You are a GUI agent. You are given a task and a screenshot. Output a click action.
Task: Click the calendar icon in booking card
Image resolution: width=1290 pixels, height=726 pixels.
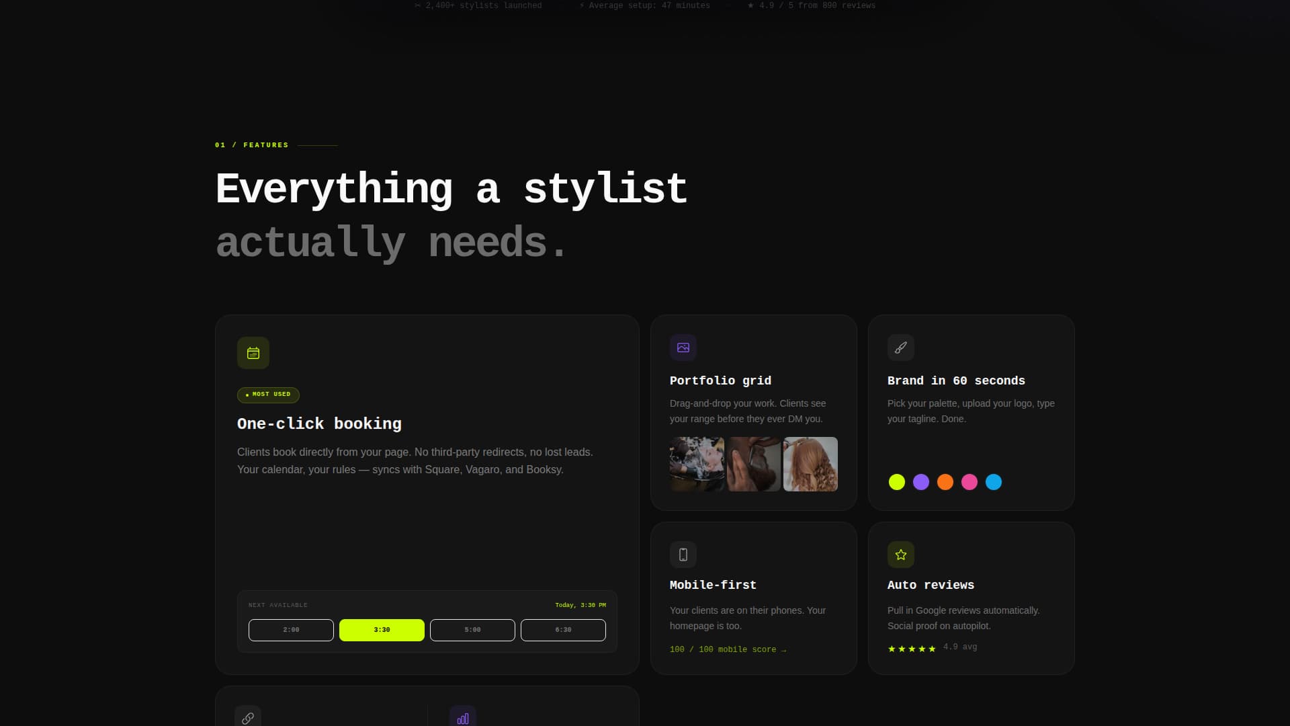click(253, 353)
